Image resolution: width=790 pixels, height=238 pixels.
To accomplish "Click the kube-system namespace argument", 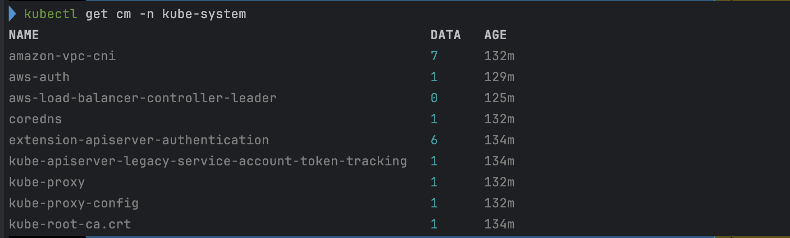I will point(204,14).
